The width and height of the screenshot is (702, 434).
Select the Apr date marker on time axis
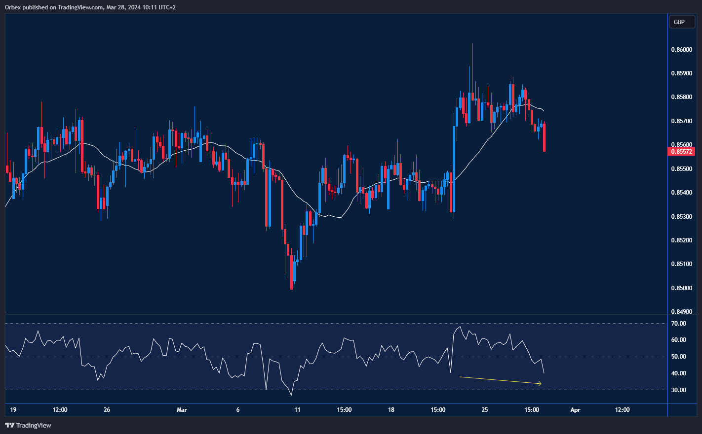coord(575,410)
